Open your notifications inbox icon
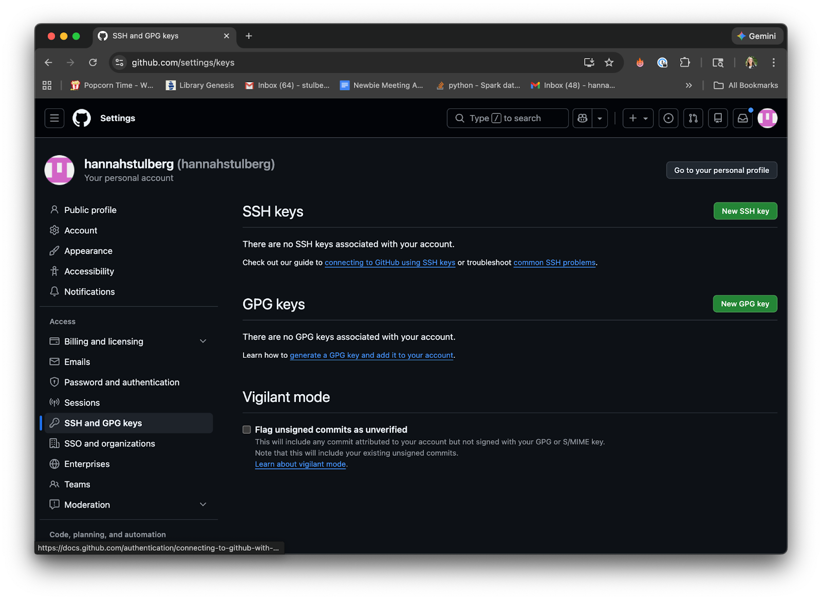Image resolution: width=822 pixels, height=600 pixels. coord(742,118)
